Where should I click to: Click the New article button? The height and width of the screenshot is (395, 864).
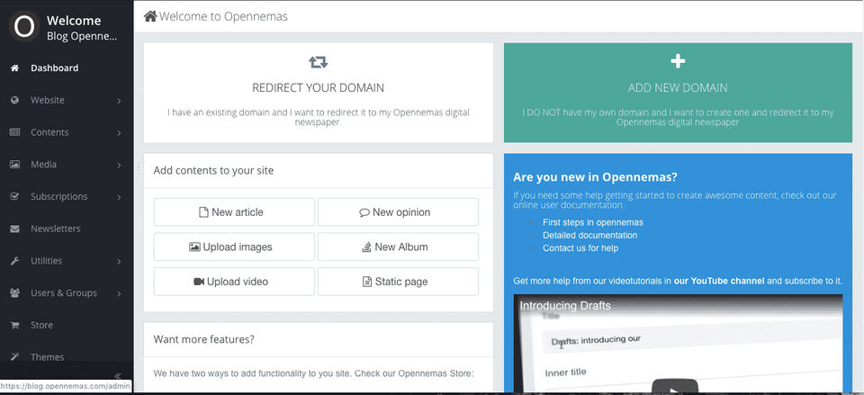tap(234, 212)
